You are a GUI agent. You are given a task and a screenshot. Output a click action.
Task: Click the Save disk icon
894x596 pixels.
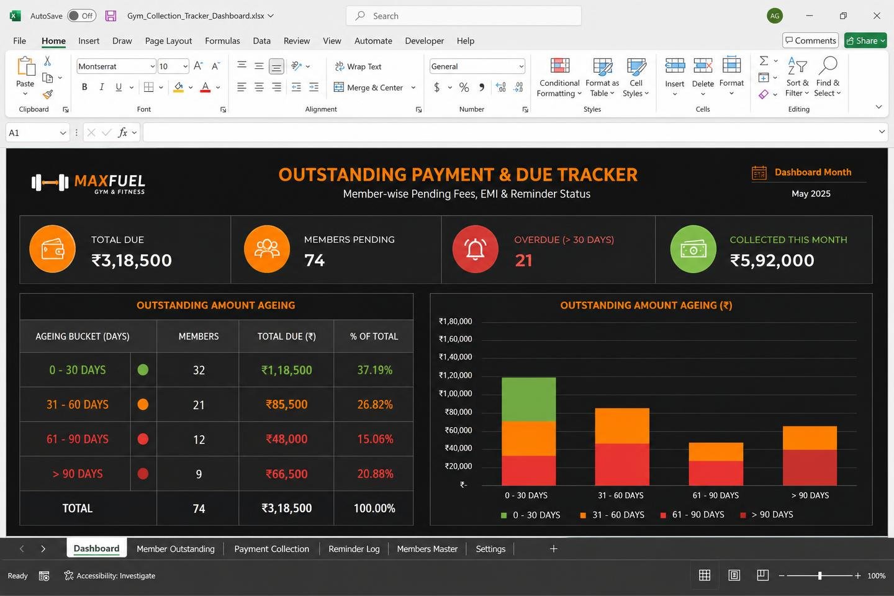(111, 16)
